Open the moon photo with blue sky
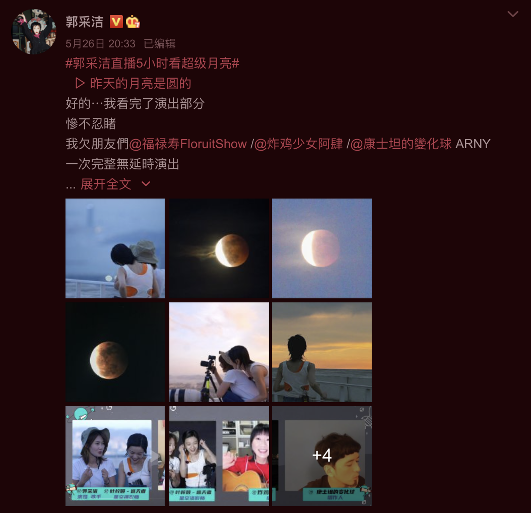The image size is (531, 513). tap(322, 248)
